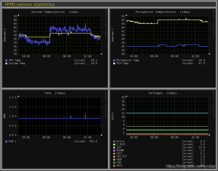
Task: Click the '00:00' time label on Voltages graph
Action: pos(154,137)
